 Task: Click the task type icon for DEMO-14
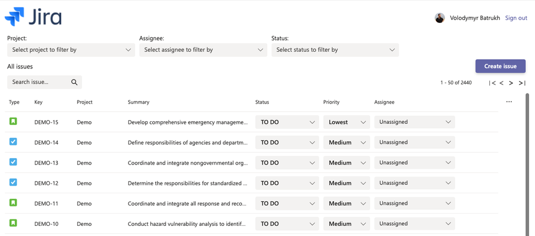pyautogui.click(x=13, y=142)
